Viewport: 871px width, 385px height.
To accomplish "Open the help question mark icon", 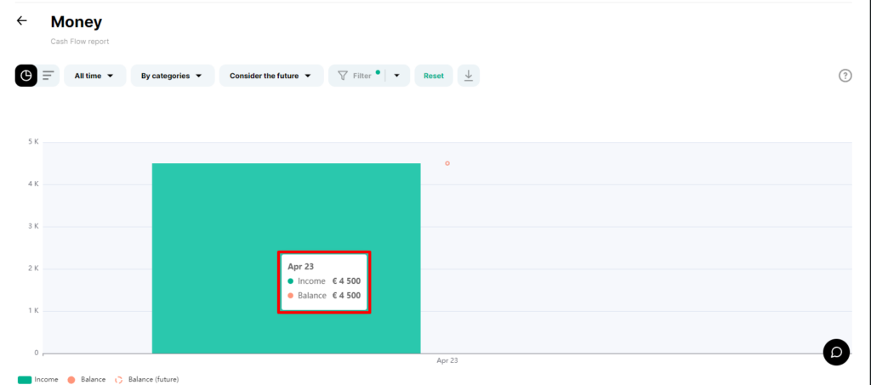I will 845,76.
